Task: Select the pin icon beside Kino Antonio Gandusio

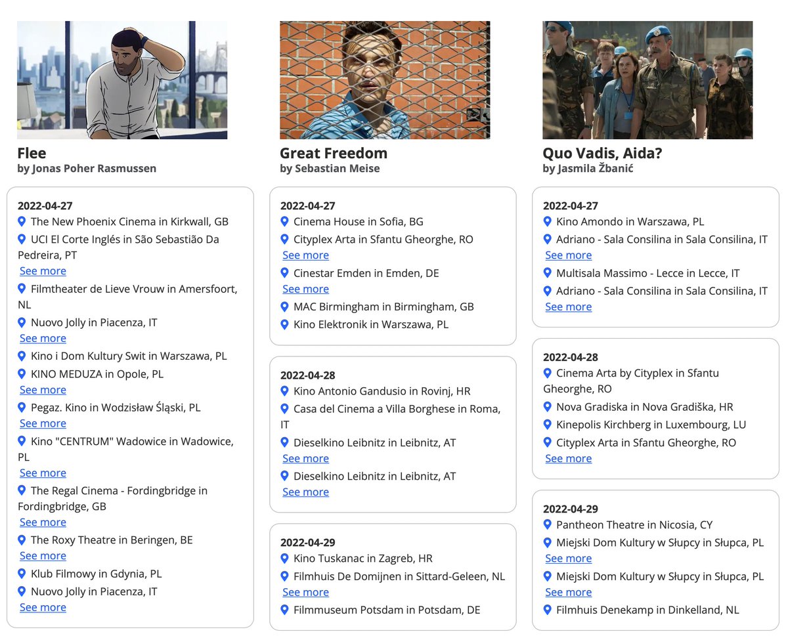Action: coord(284,391)
